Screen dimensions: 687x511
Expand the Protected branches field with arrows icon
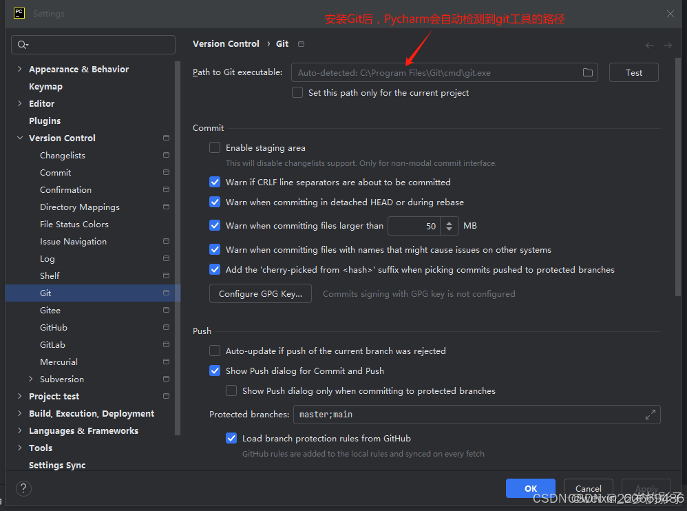click(x=651, y=415)
